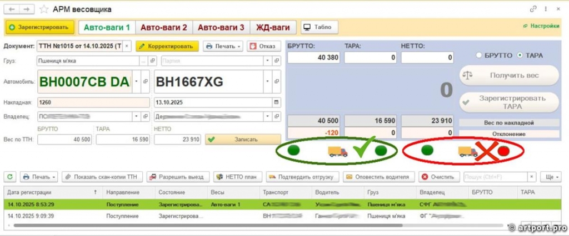Open Настройки in the top right corner
This screenshot has height=236, width=569.
[x=541, y=26]
